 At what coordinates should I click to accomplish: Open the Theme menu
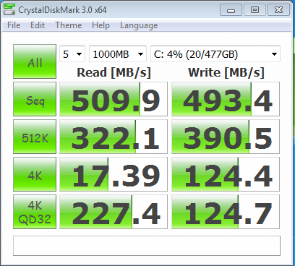[x=69, y=25]
